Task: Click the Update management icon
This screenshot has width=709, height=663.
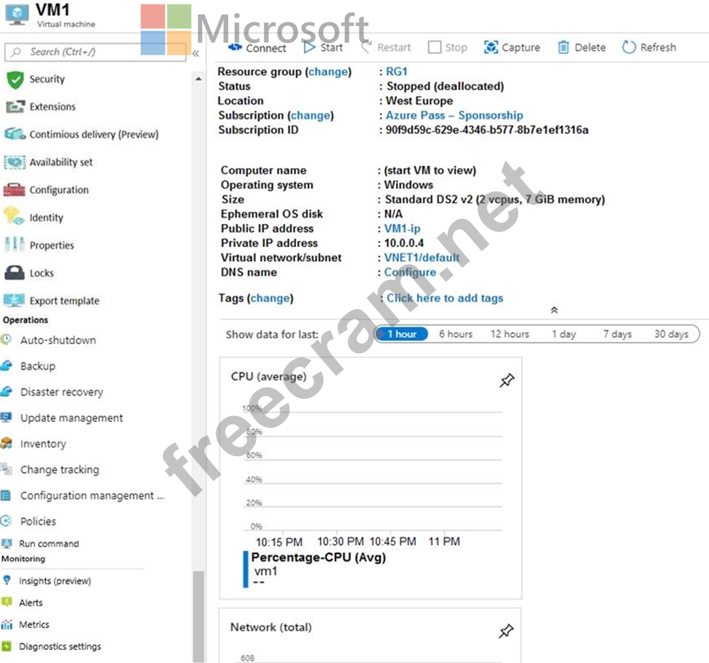Action: (6, 417)
